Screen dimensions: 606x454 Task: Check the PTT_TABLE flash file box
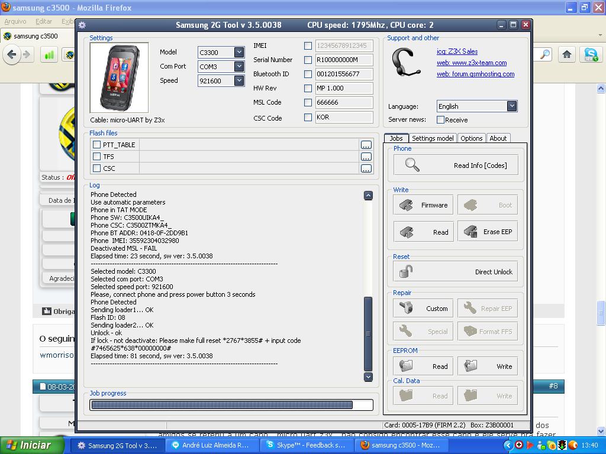point(96,145)
